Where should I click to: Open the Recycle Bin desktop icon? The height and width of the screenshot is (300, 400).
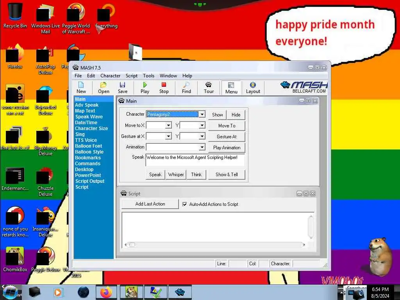(15, 15)
